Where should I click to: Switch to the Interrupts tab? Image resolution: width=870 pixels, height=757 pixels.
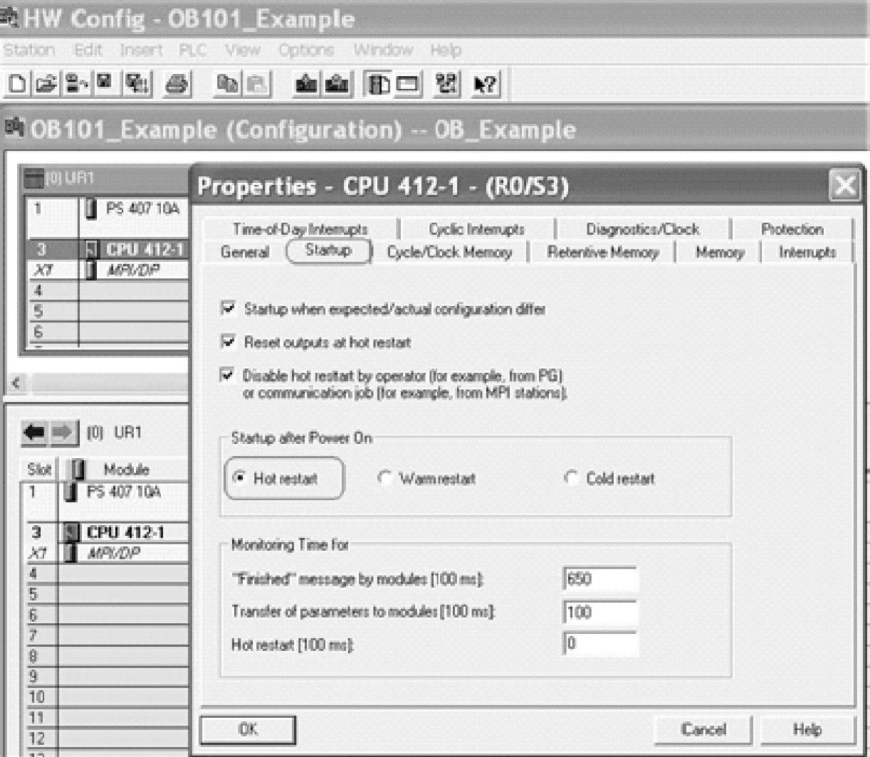(807, 252)
